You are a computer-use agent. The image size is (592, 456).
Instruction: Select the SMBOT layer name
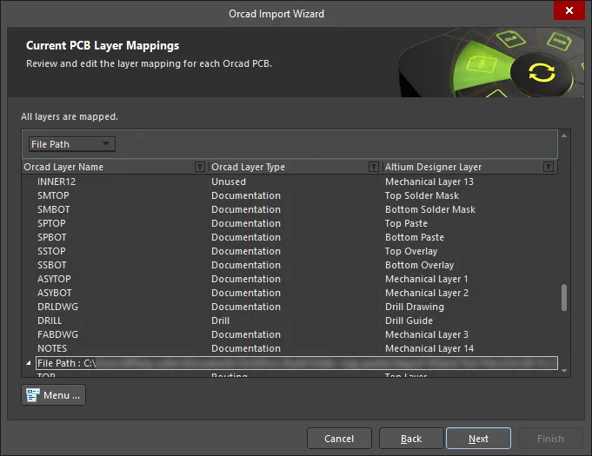[54, 209]
